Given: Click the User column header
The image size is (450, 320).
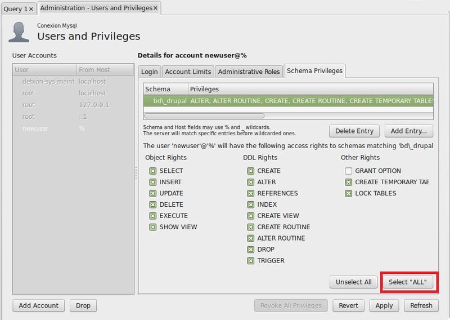Looking at the screenshot, I should coord(45,70).
